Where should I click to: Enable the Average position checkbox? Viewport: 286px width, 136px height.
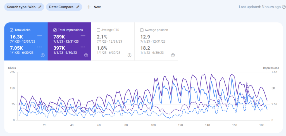tap(142, 30)
